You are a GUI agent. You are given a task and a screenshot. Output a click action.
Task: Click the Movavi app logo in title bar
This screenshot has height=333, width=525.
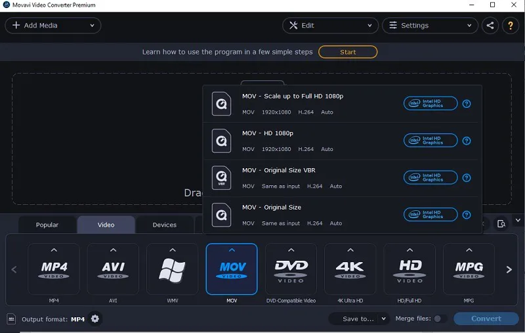(x=7, y=5)
